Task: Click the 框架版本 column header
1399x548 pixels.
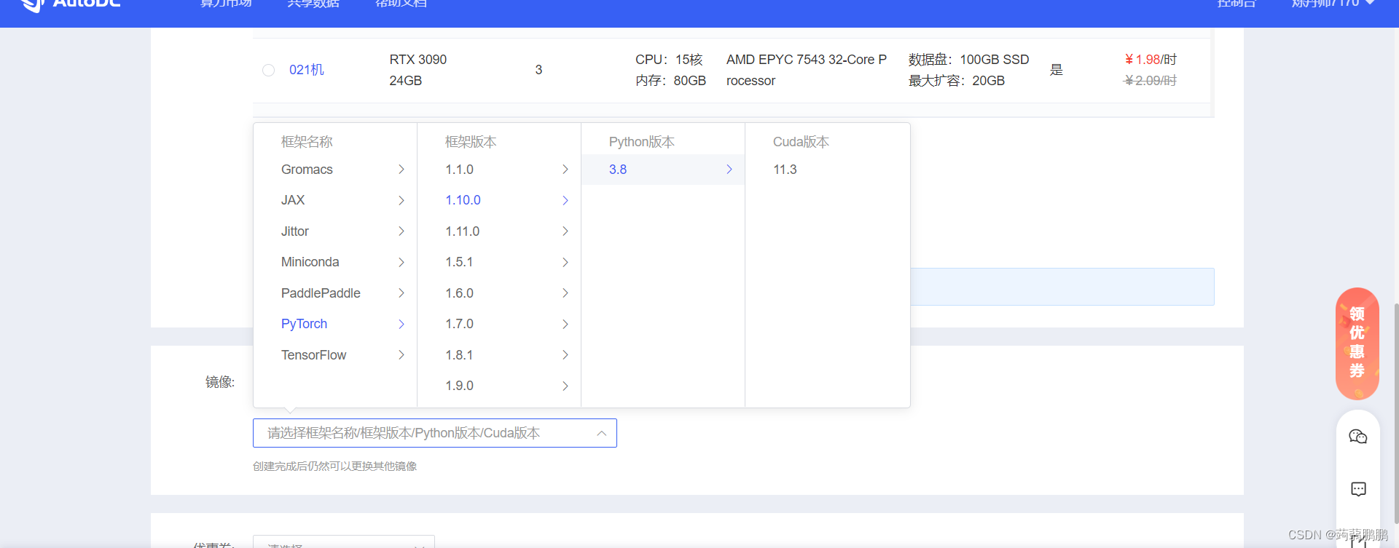Action: click(471, 142)
